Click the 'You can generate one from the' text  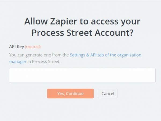click(x=39, y=55)
